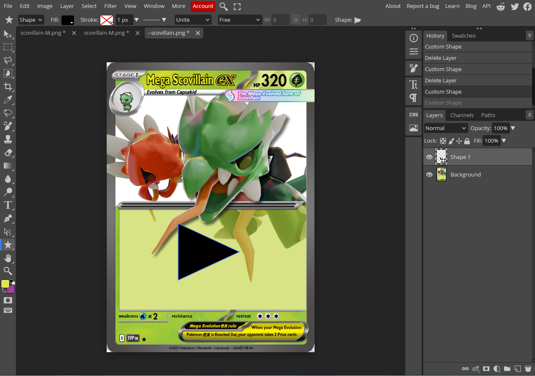Select the Brush tool
Image resolution: width=535 pixels, height=376 pixels.
pos(8,126)
